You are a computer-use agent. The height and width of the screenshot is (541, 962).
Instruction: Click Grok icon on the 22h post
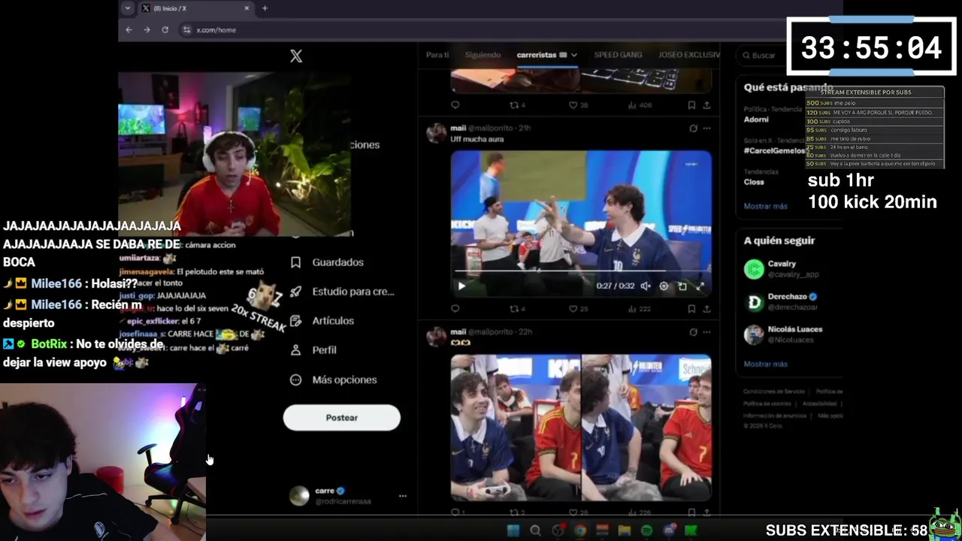click(693, 332)
